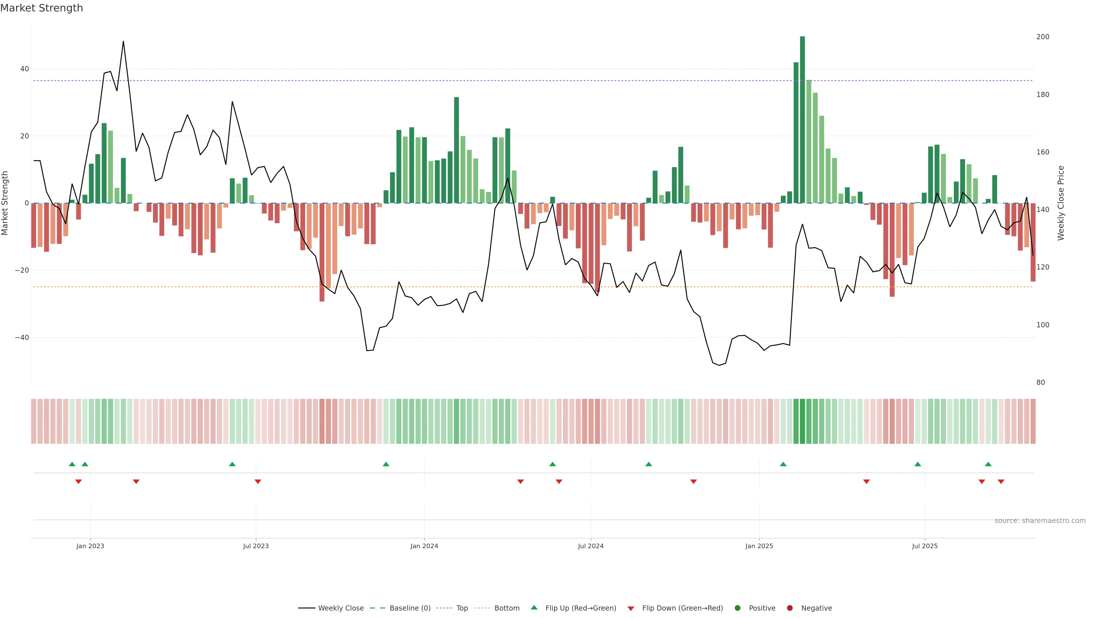The height and width of the screenshot is (618, 1100).
Task: Click the tallest green bar in early 2025
Action: [x=802, y=119]
